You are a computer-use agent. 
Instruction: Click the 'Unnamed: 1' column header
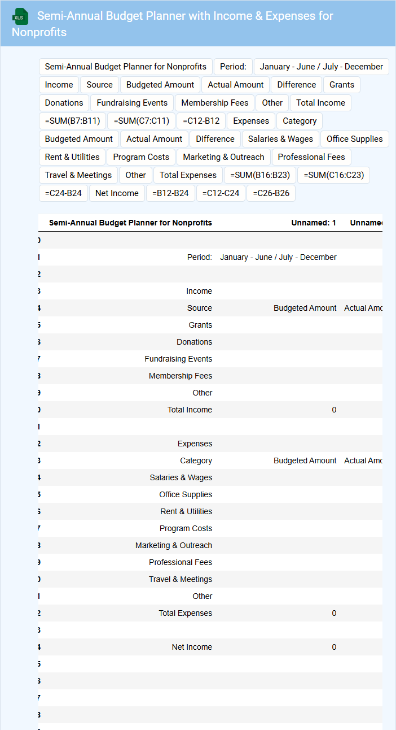click(x=314, y=223)
